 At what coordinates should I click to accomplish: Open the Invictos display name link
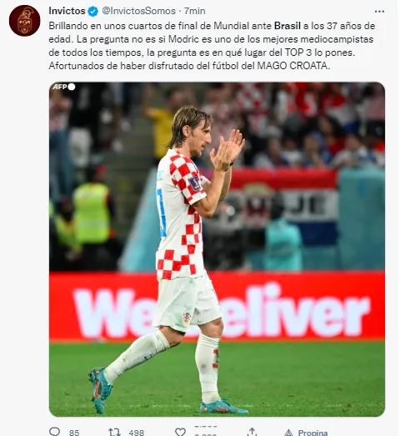click(67, 11)
